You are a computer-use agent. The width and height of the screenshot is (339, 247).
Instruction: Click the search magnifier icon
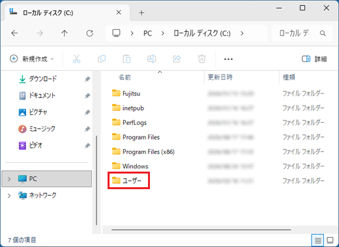tap(323, 33)
